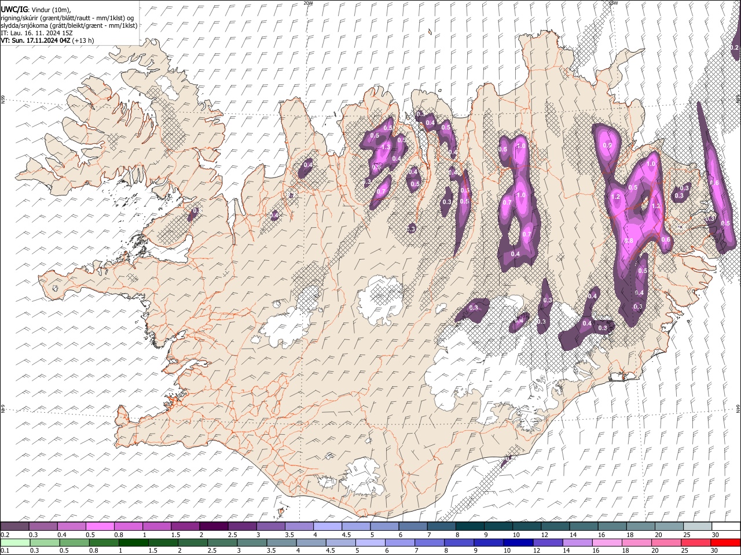Select the dark mauve 0.2 snow legend swatch
741x555 pixels.
pos(15,526)
